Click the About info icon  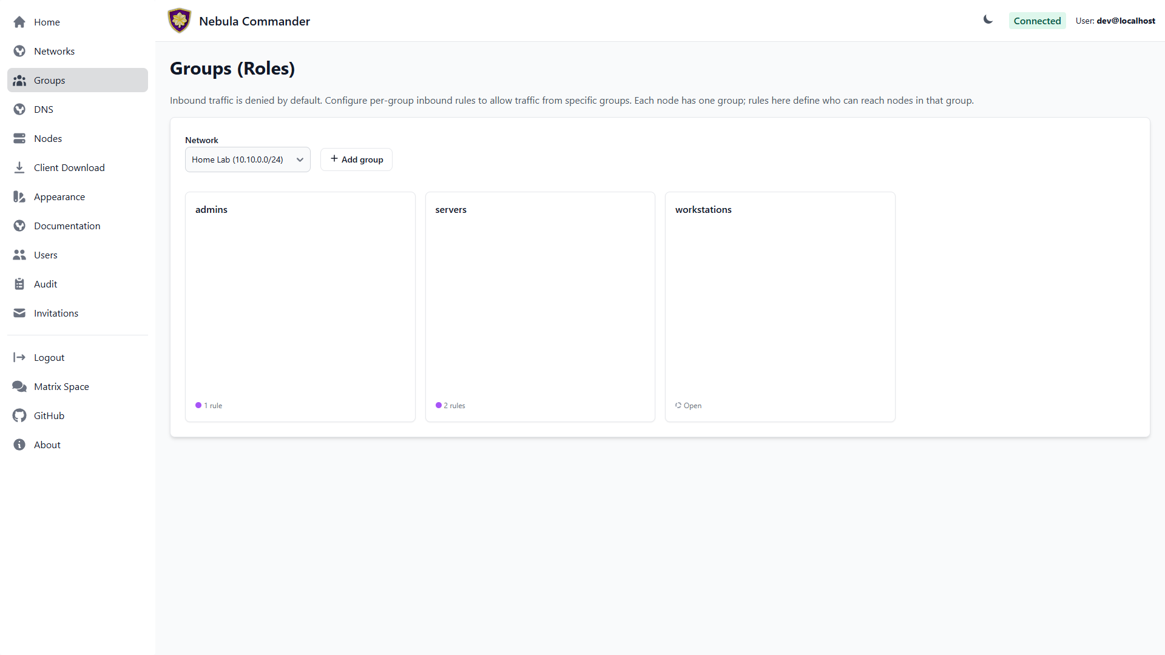[19, 445]
